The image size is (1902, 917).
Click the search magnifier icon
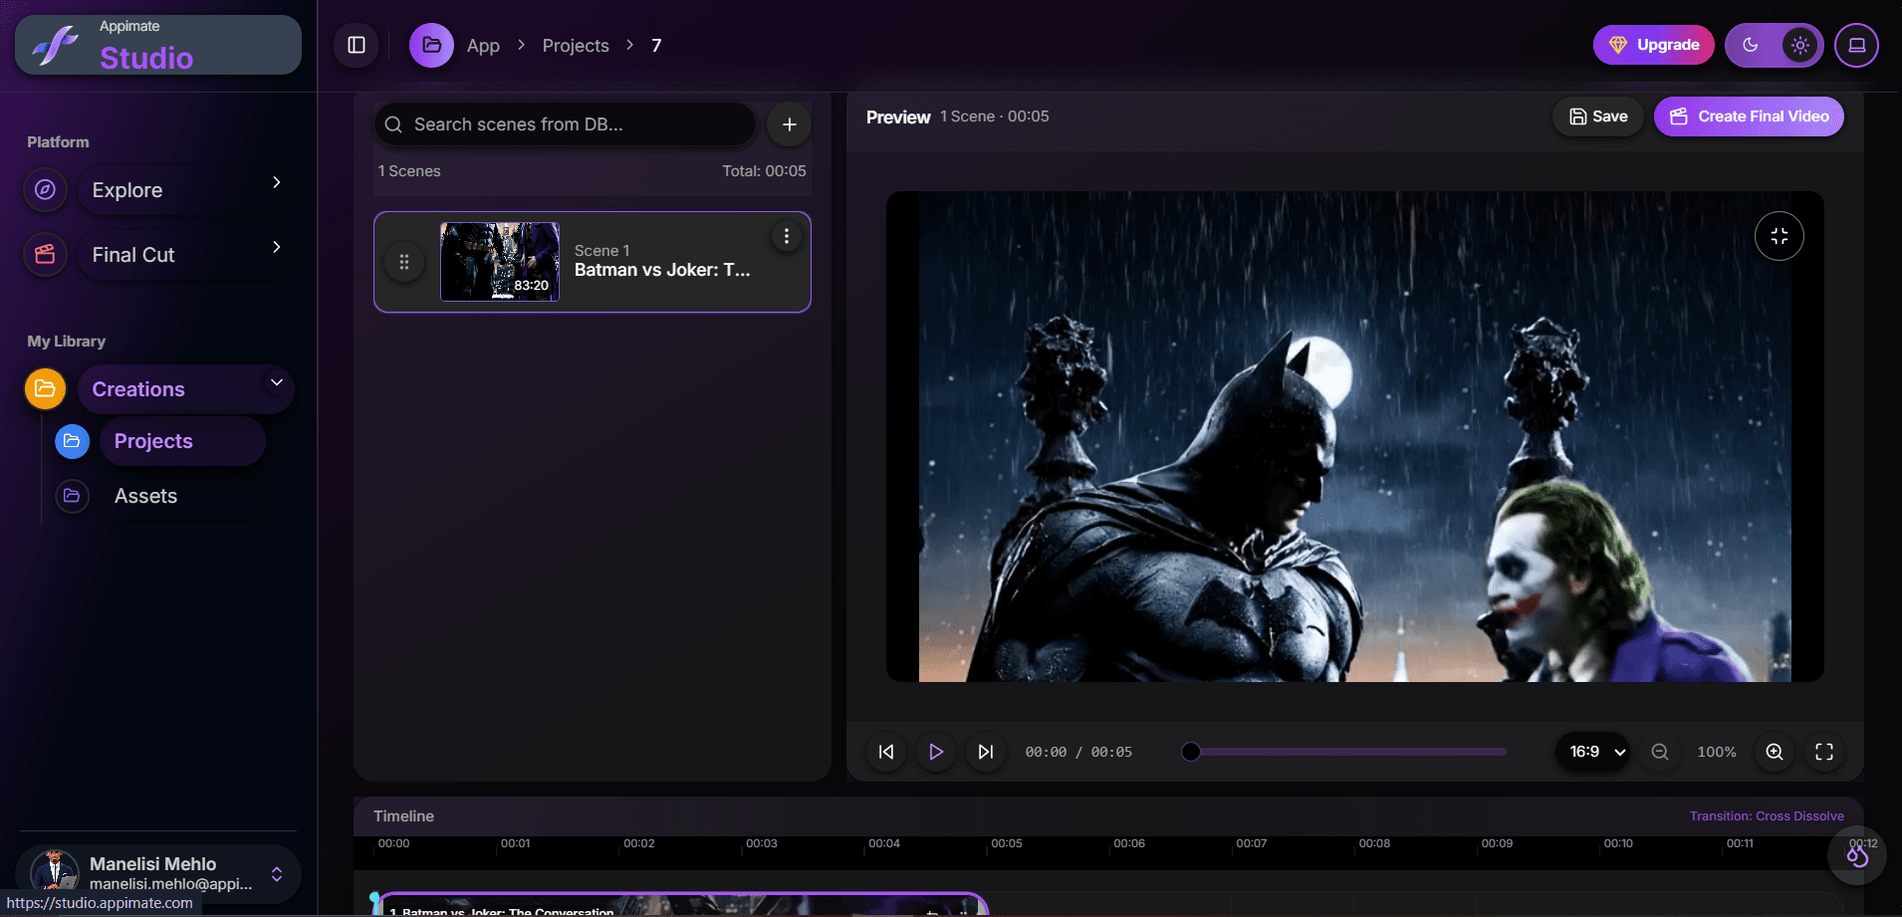click(393, 124)
